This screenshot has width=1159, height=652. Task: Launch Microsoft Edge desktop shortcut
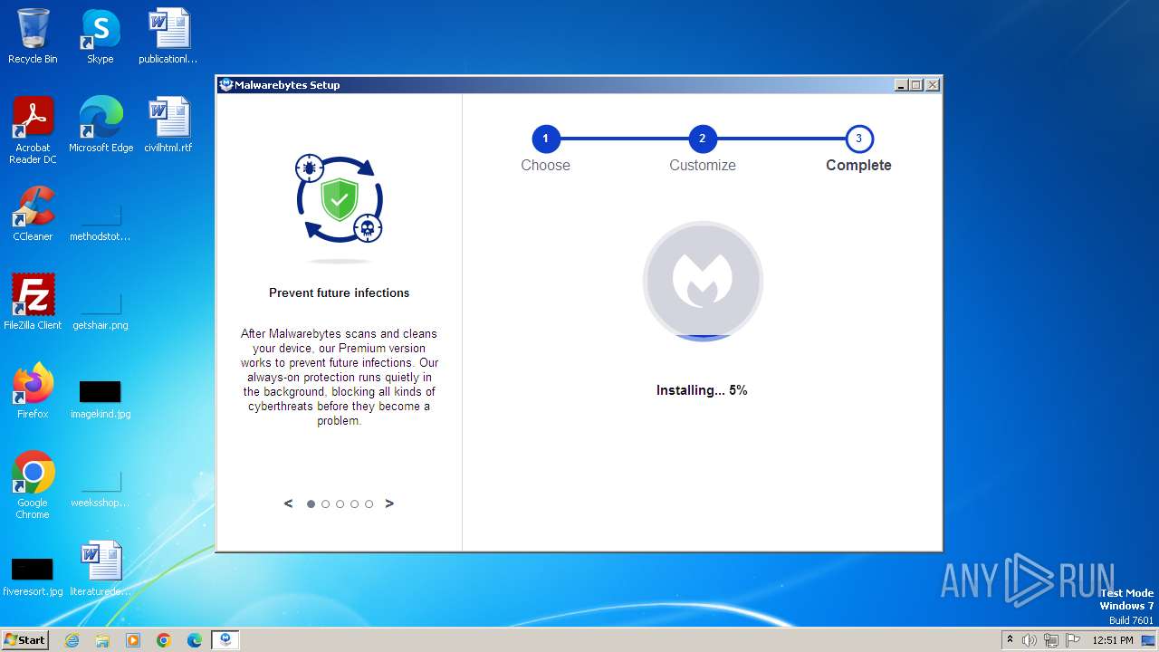tap(101, 124)
